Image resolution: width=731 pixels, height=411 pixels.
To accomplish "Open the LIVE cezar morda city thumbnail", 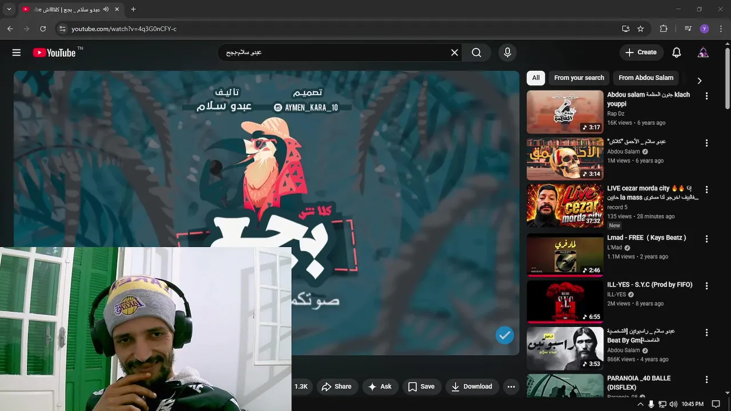I will click(565, 205).
